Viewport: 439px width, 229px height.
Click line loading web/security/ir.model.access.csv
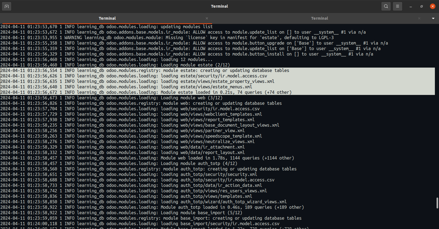pos(130,109)
